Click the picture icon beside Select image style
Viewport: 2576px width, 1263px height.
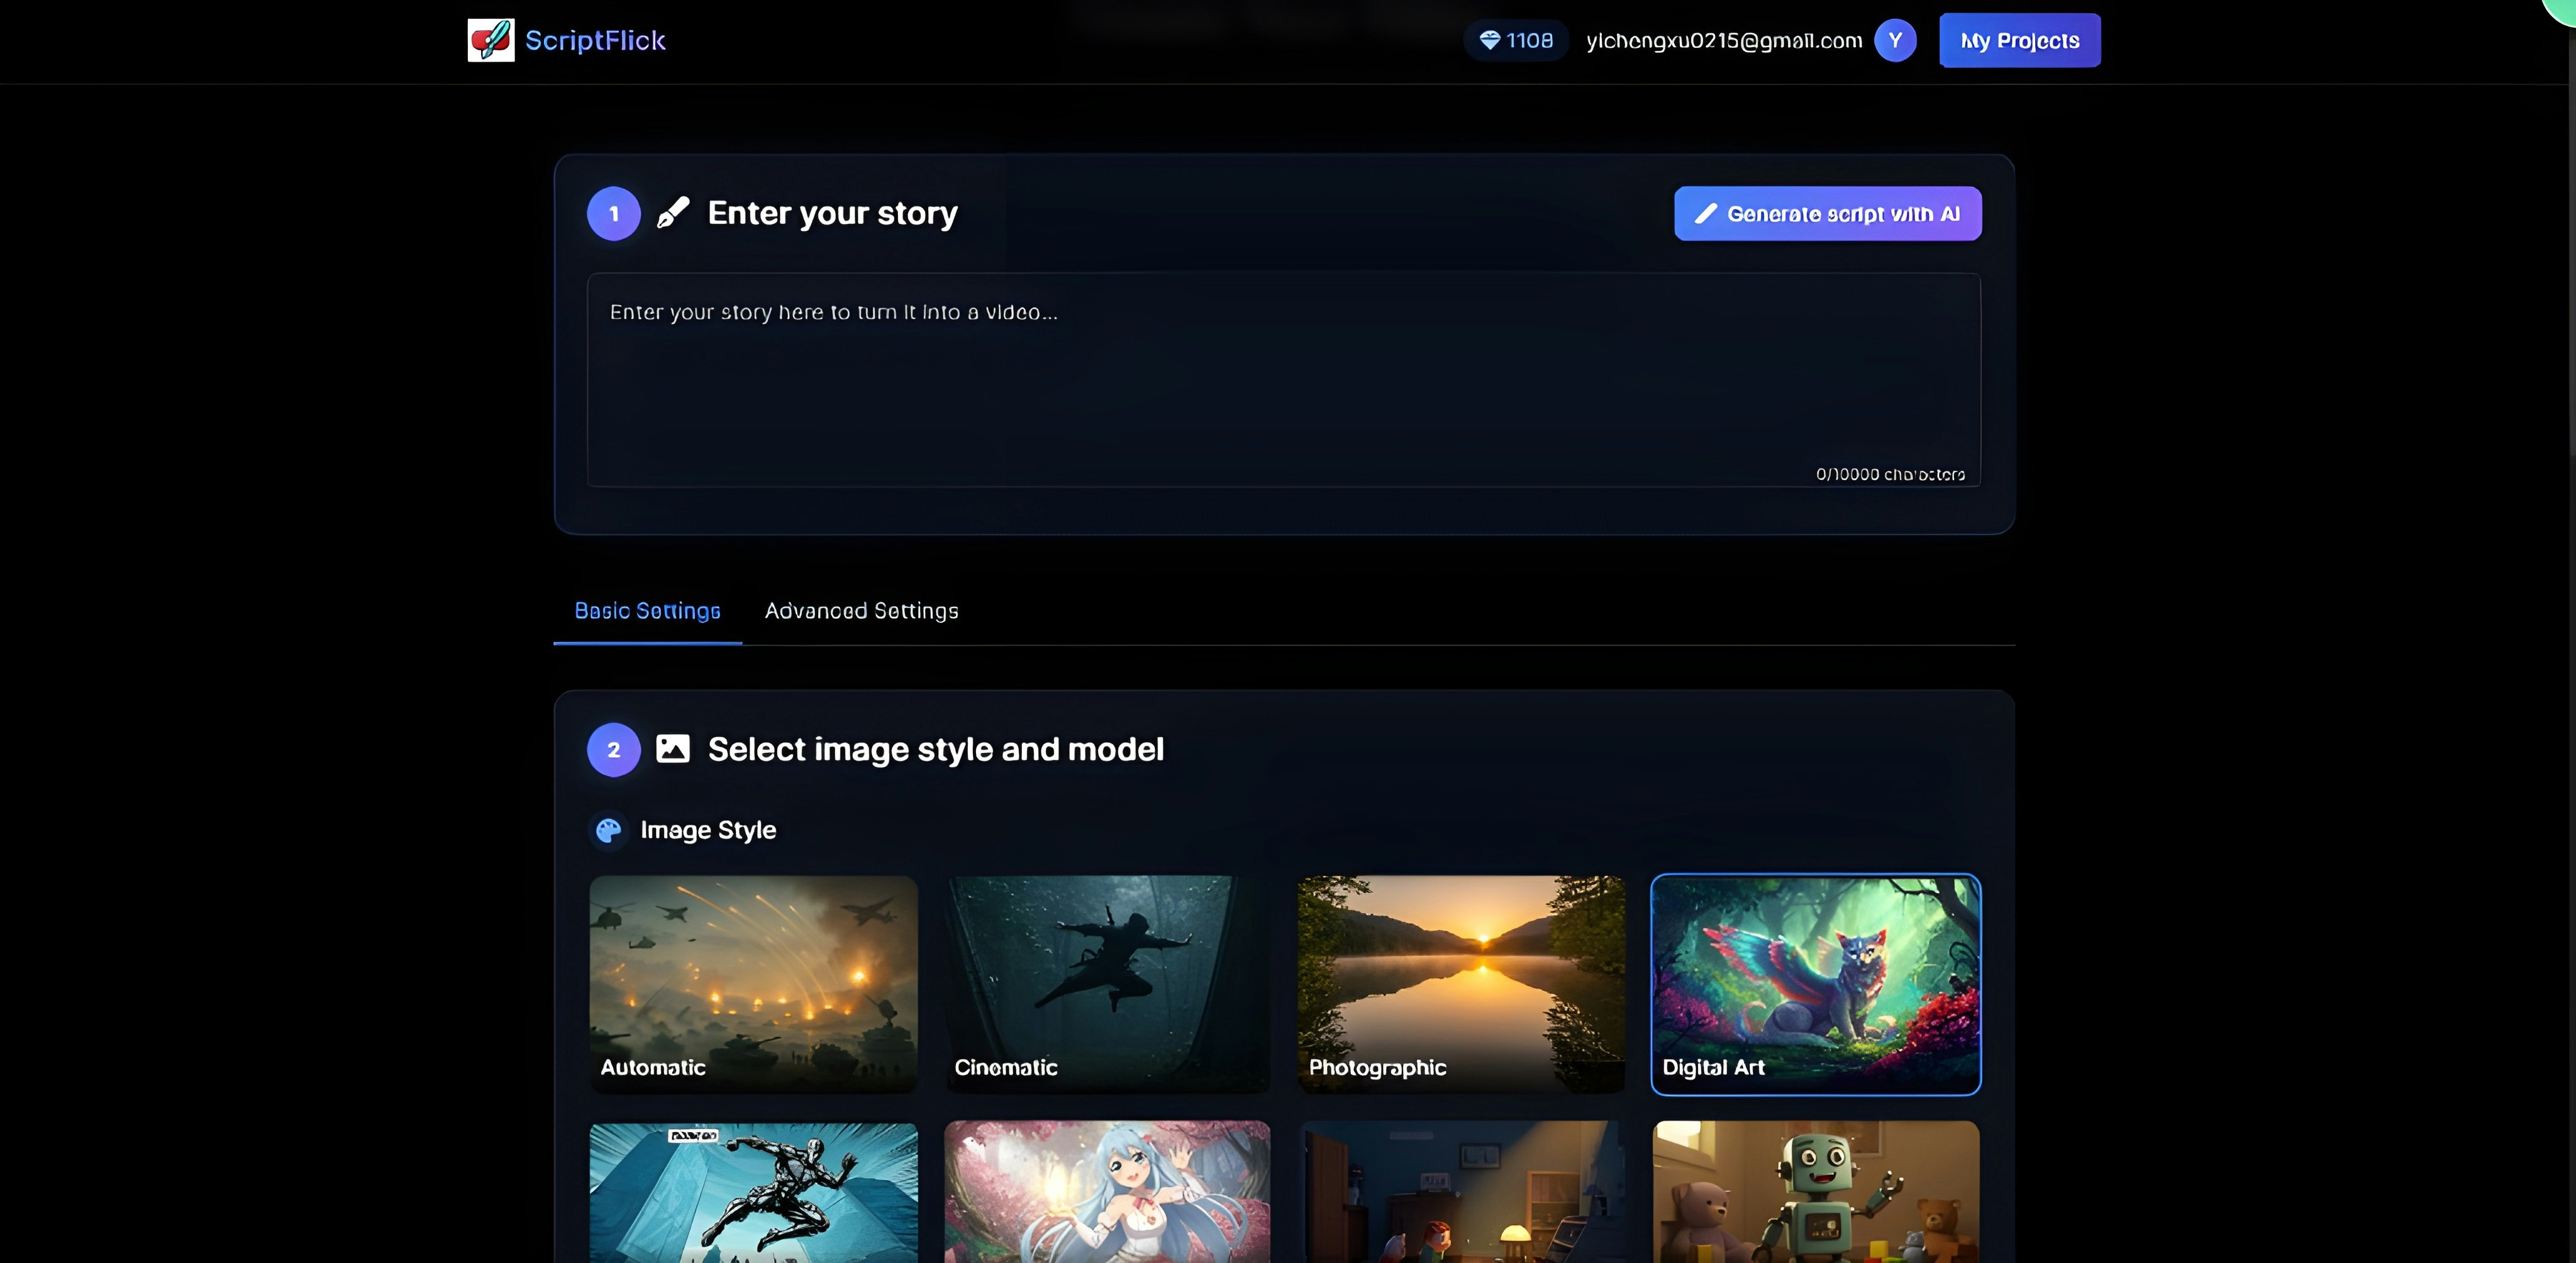coord(673,749)
